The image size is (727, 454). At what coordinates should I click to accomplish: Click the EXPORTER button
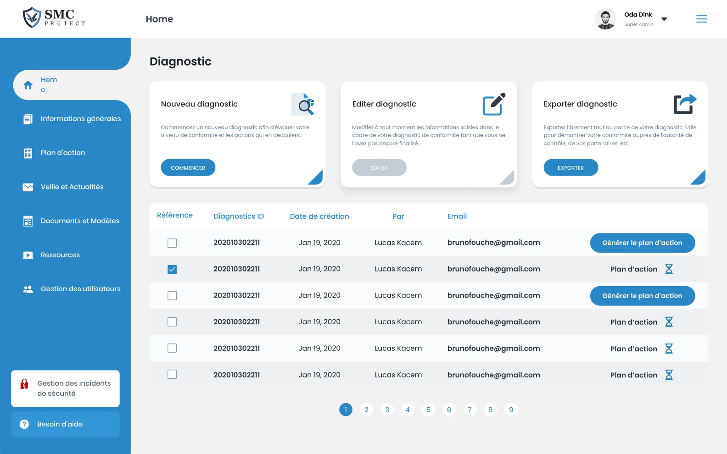[571, 167]
